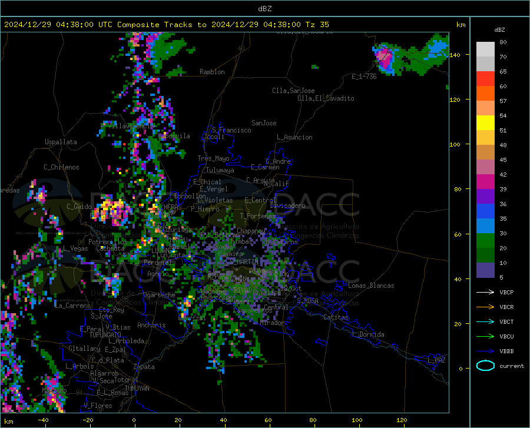Select the red 60-65 dBZ color swatch
The image size is (530, 428).
click(x=485, y=79)
